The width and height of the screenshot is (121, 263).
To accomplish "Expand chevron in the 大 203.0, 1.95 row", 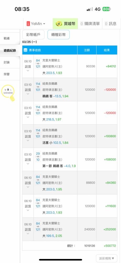I will tap(28, 187).
